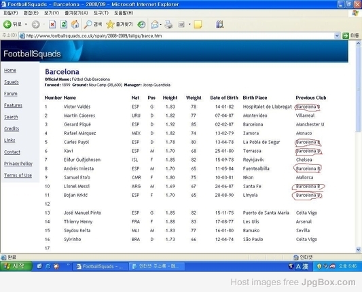Open the Credits sidebar link
Viewport: 362px width, 292px height.
[x=12, y=128]
